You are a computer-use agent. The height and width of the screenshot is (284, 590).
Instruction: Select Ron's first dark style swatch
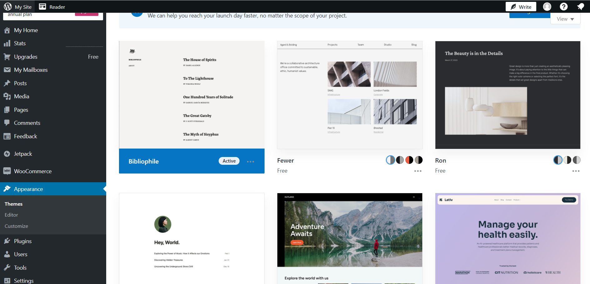pyautogui.click(x=558, y=160)
